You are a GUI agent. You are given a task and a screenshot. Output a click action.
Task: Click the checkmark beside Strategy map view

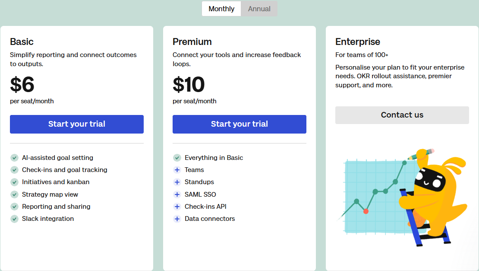pos(14,194)
